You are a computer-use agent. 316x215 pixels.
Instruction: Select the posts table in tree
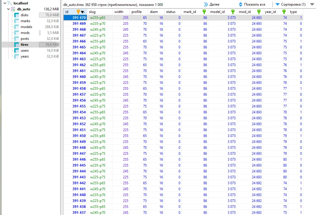[x=25, y=39]
